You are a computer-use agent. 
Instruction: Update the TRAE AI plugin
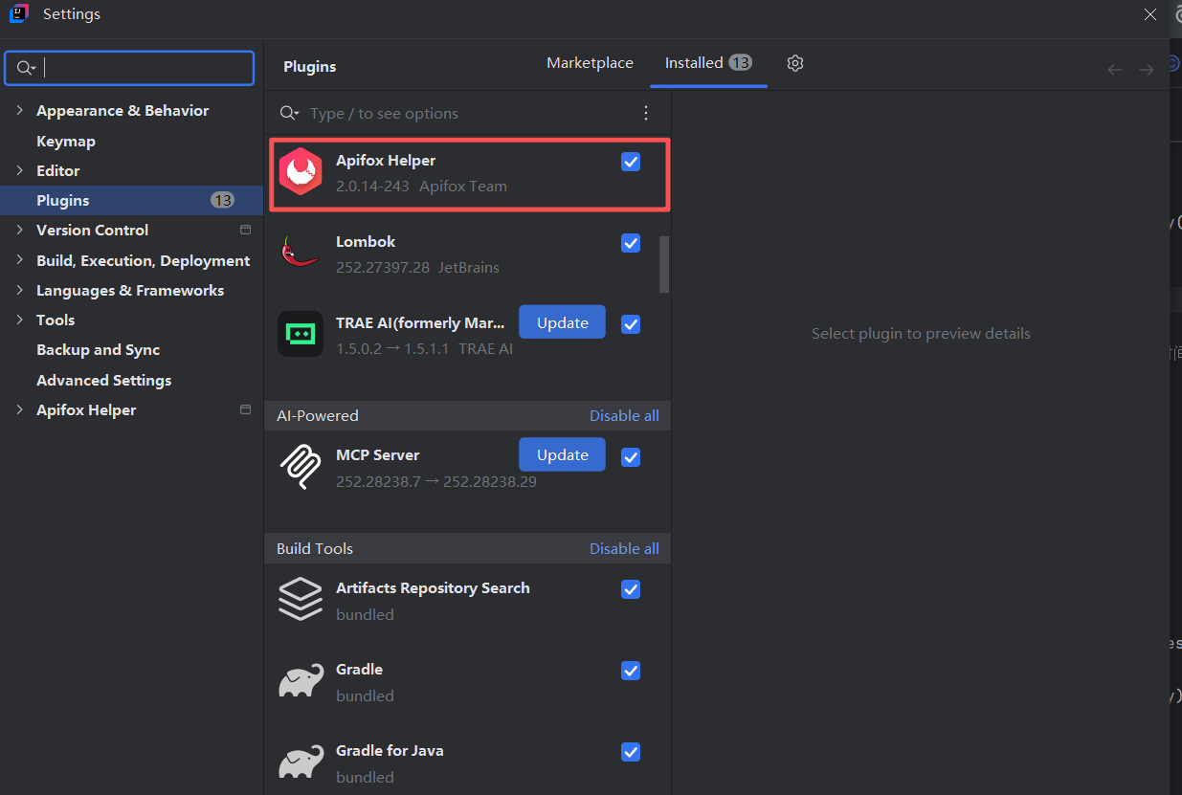(x=562, y=322)
